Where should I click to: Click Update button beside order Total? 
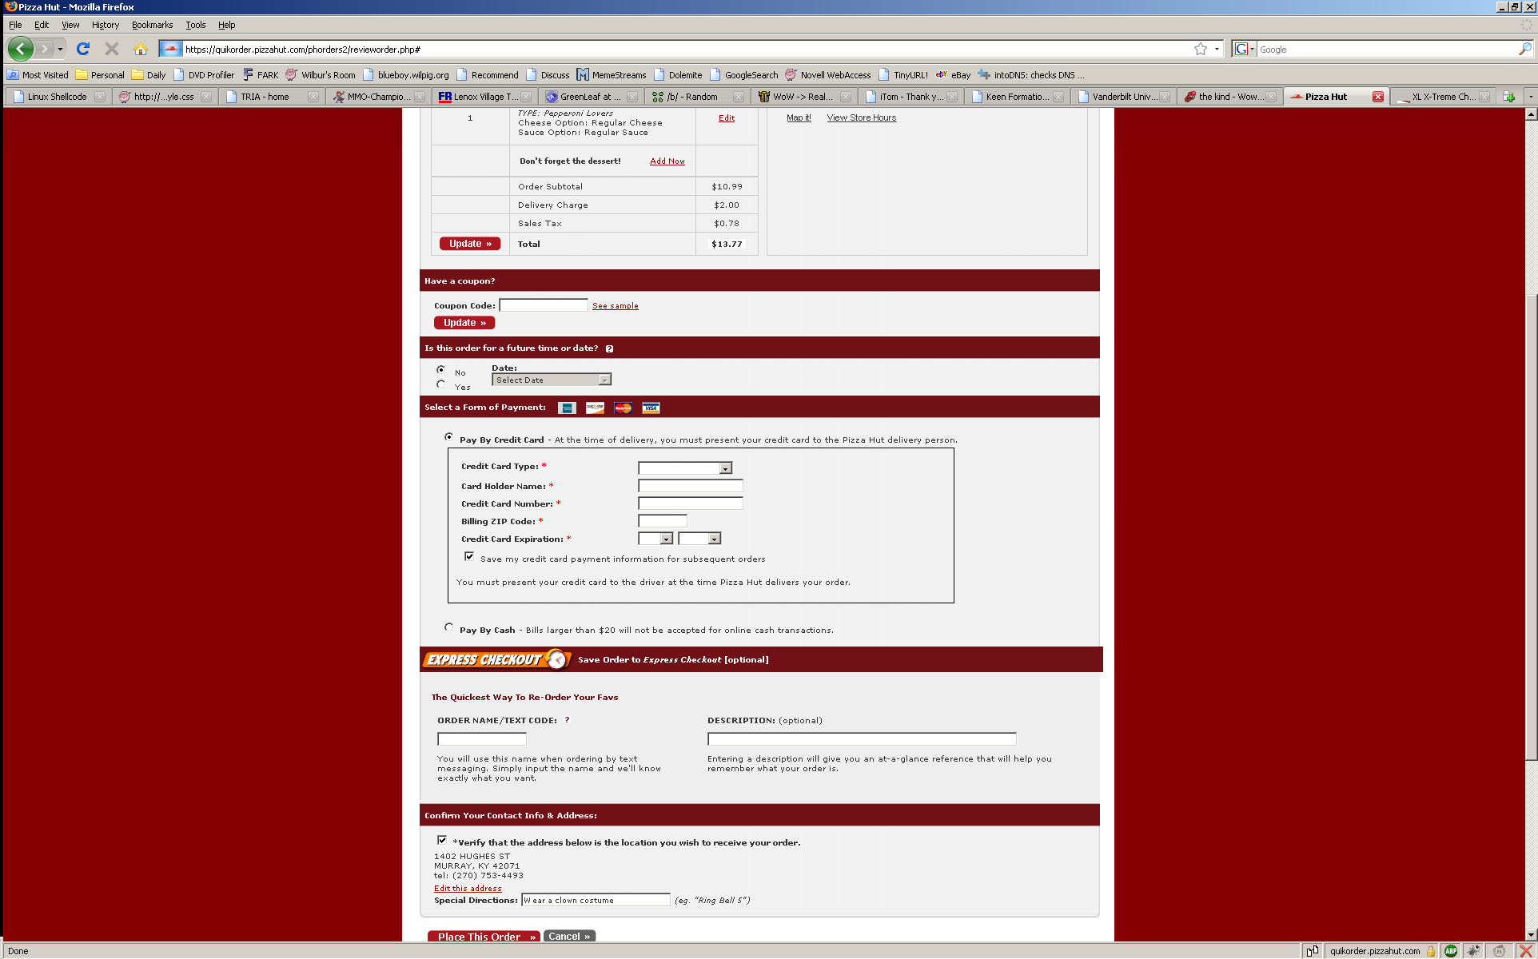click(470, 244)
